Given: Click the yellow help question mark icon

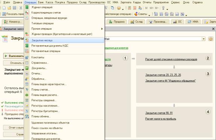Looking at the screenshot, I should pyautogui.click(x=211, y=39).
